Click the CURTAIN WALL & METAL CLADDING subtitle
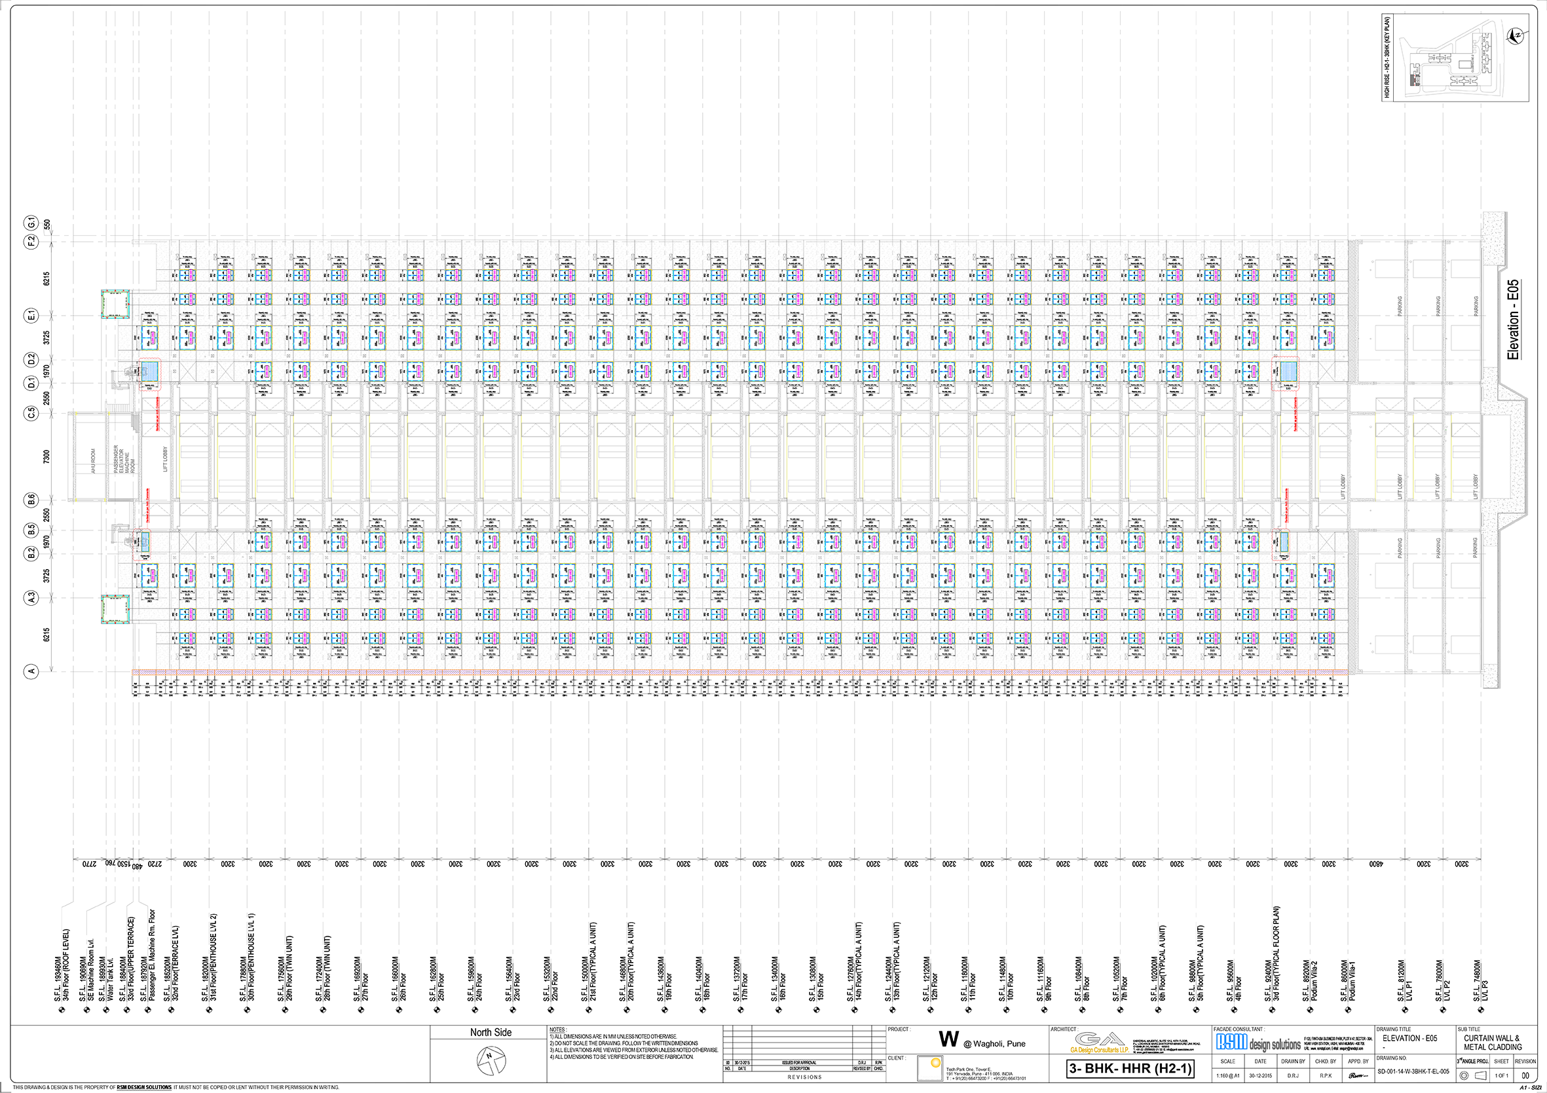The width and height of the screenshot is (1547, 1093). tap(1493, 1043)
